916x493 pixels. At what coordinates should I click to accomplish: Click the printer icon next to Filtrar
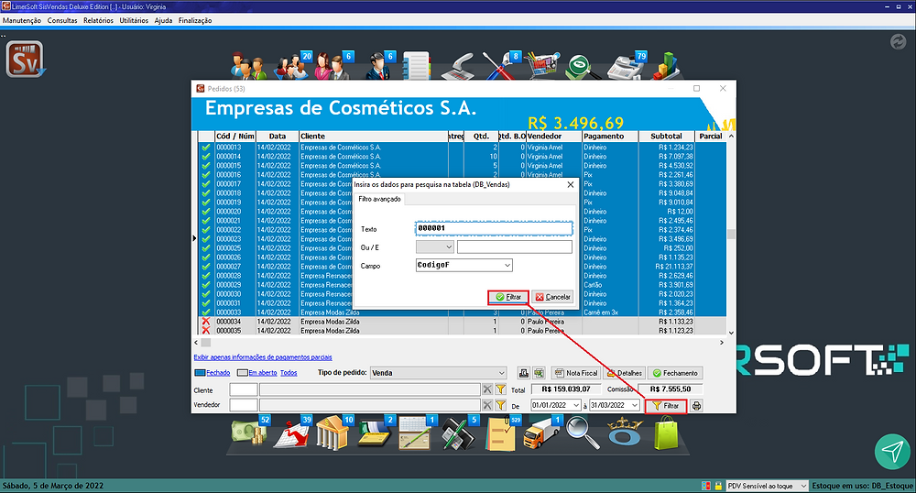pos(696,405)
